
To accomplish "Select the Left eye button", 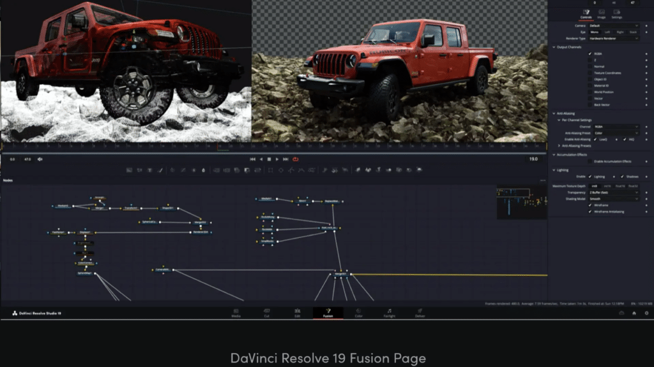I will [607, 31].
